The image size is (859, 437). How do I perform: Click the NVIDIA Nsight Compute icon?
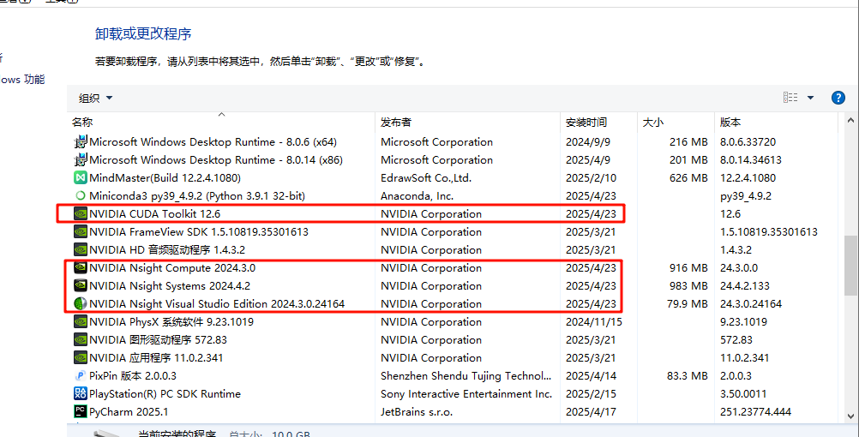click(x=81, y=268)
